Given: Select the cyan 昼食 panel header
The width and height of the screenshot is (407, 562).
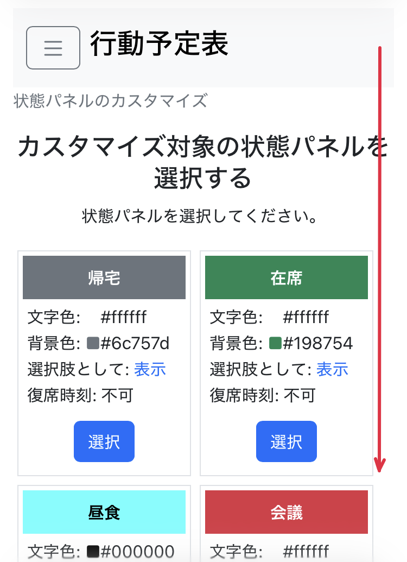Looking at the screenshot, I should tap(104, 512).
